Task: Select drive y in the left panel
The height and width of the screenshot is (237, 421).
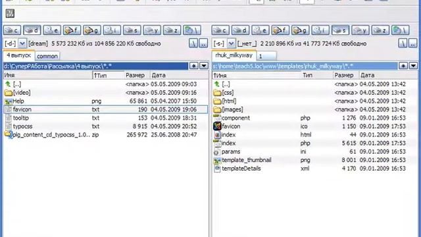Action: coord(152,30)
